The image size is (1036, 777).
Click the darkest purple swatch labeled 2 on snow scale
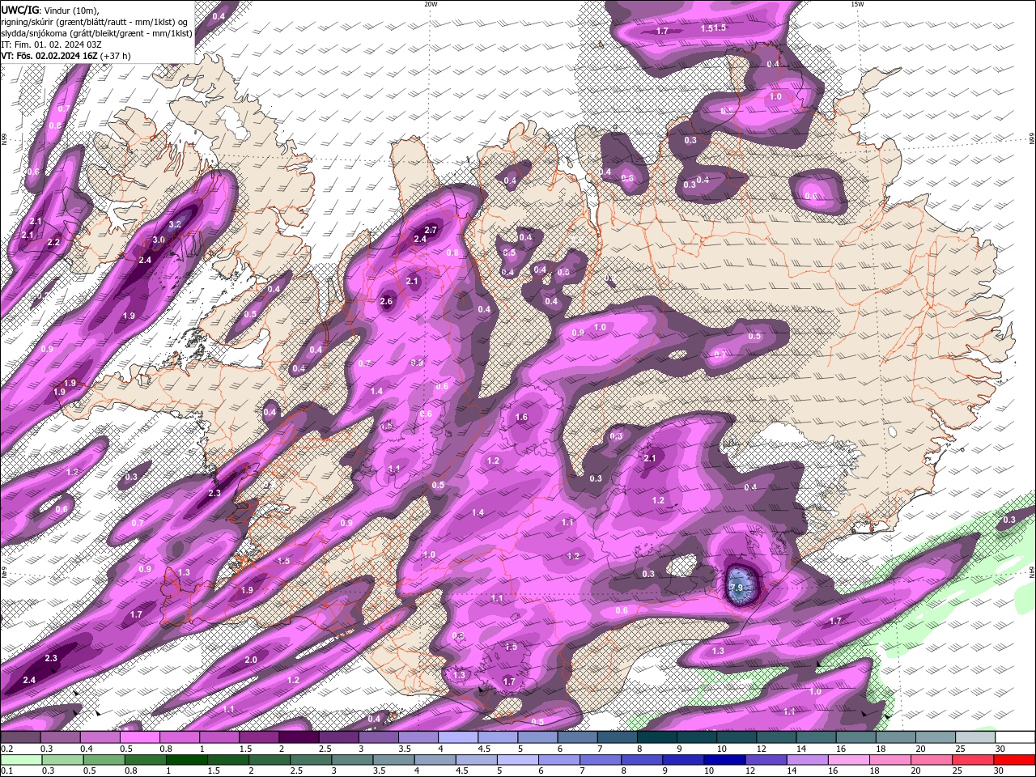point(299,737)
